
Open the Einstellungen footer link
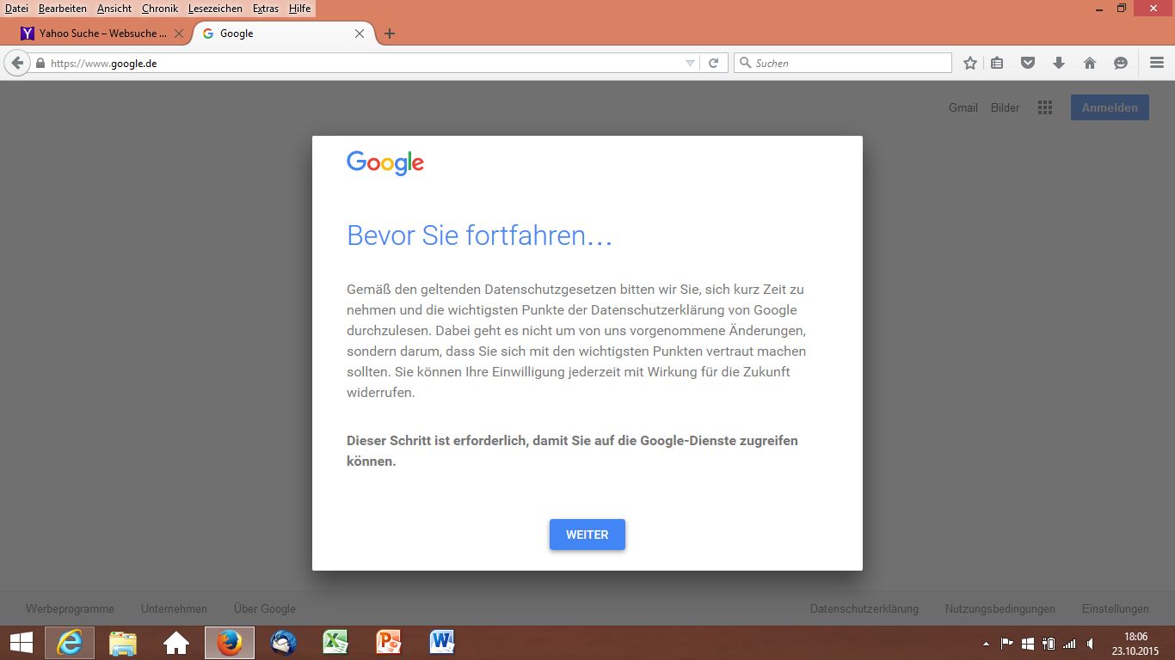[1116, 608]
